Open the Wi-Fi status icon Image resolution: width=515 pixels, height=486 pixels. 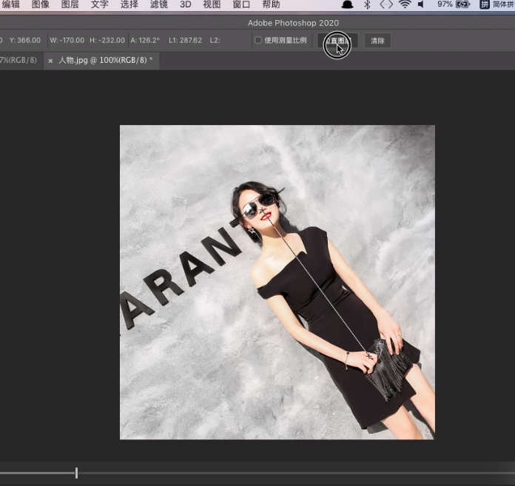point(405,4)
